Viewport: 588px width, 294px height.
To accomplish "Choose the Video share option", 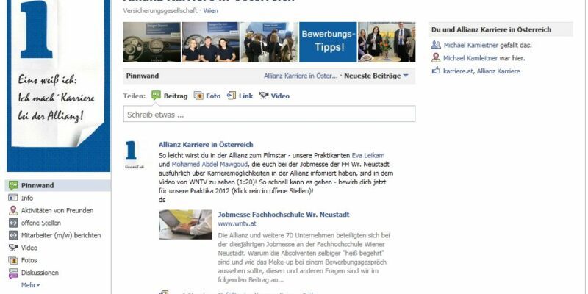I will (x=274, y=96).
